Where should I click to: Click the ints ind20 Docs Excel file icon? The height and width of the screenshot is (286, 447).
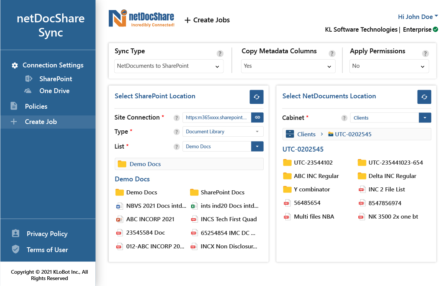click(x=194, y=206)
